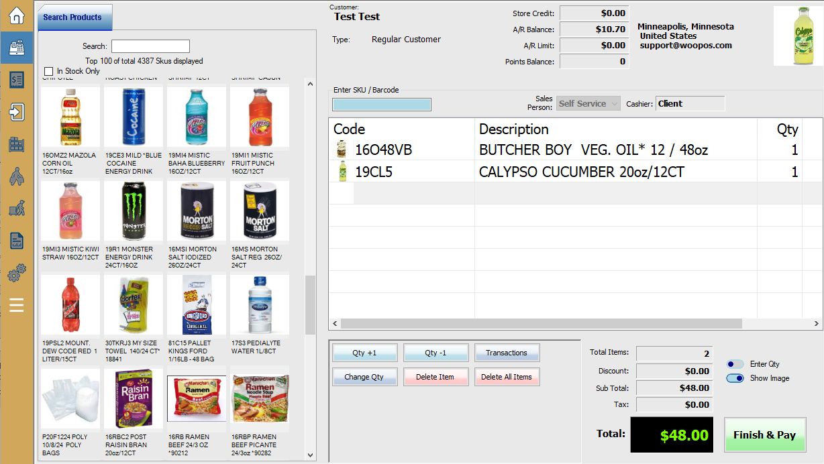Select CALYPSO CUCUMBER 20oz/12CT description cell

coord(616,172)
